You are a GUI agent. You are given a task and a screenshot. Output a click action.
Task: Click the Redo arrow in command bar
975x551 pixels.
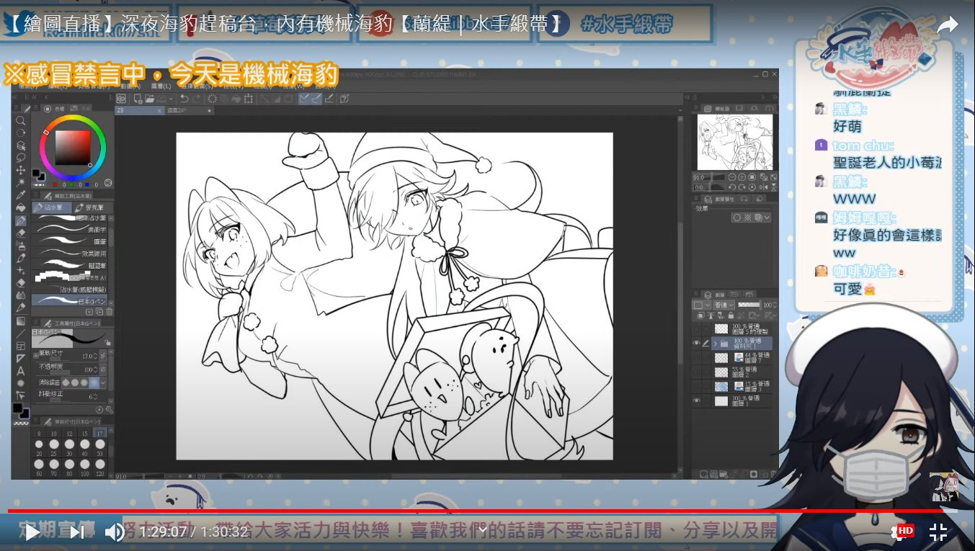(196, 99)
